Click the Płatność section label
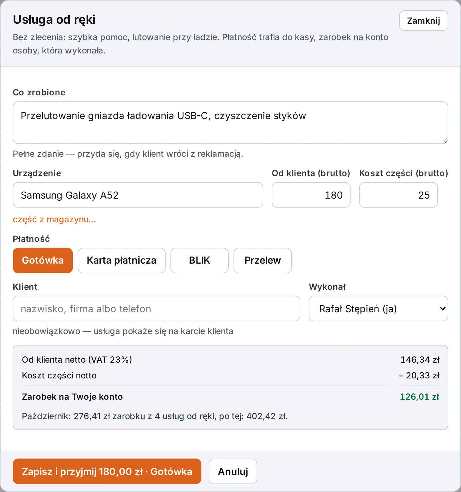Image resolution: width=461 pixels, height=492 pixels. coord(31,239)
